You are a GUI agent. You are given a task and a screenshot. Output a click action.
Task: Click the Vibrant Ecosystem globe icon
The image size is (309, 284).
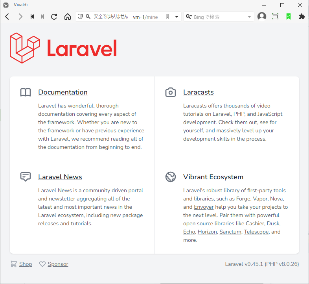171,177
